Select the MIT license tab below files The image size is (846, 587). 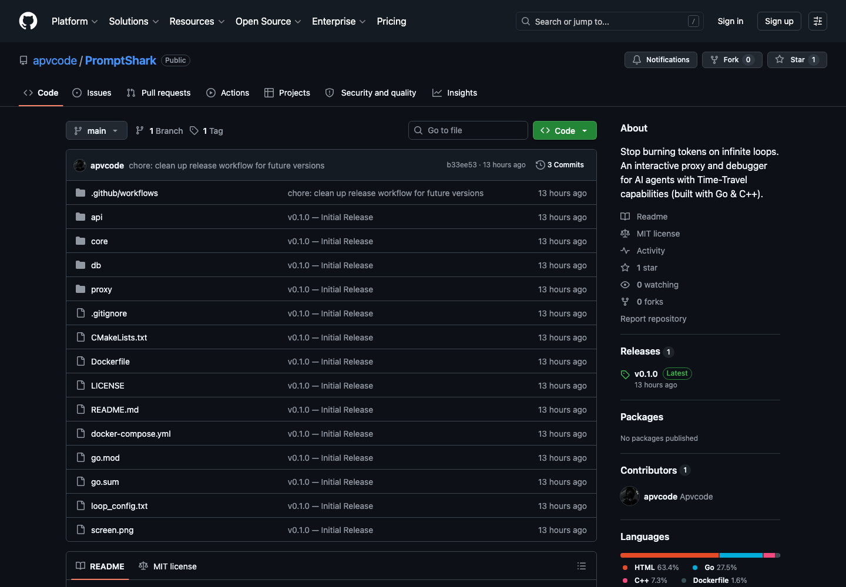[168, 566]
